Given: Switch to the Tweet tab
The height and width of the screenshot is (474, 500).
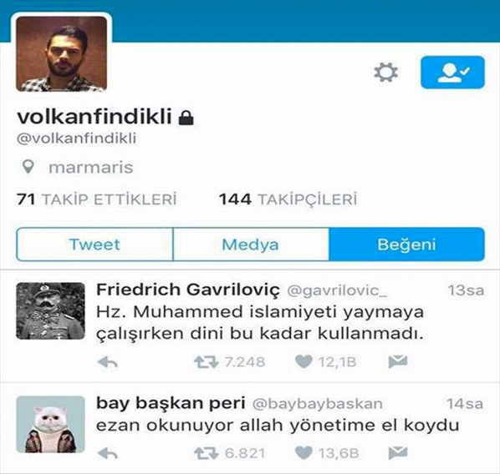Looking at the screenshot, I should (94, 245).
